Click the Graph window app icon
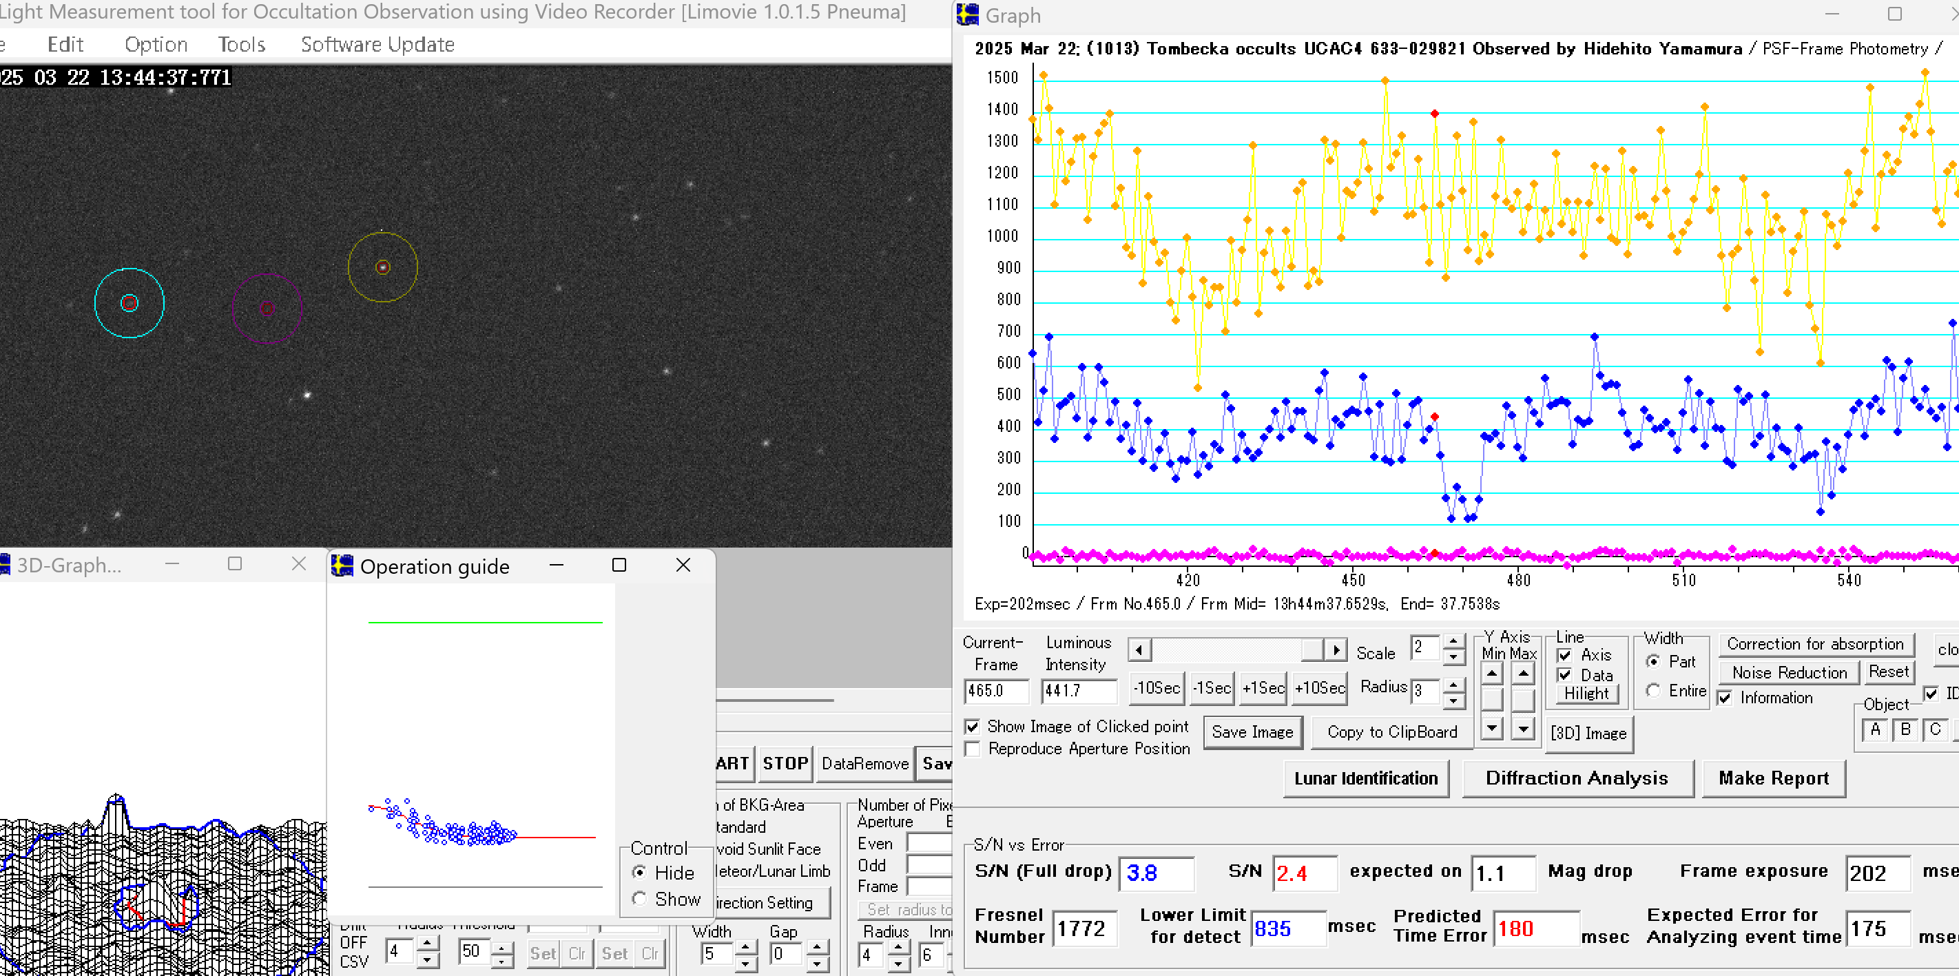 967,14
